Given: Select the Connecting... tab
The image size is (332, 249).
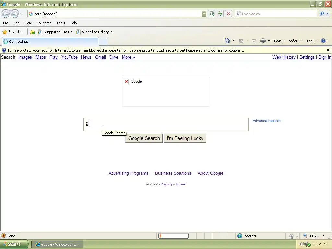Looking at the screenshot, I should coord(50,41).
